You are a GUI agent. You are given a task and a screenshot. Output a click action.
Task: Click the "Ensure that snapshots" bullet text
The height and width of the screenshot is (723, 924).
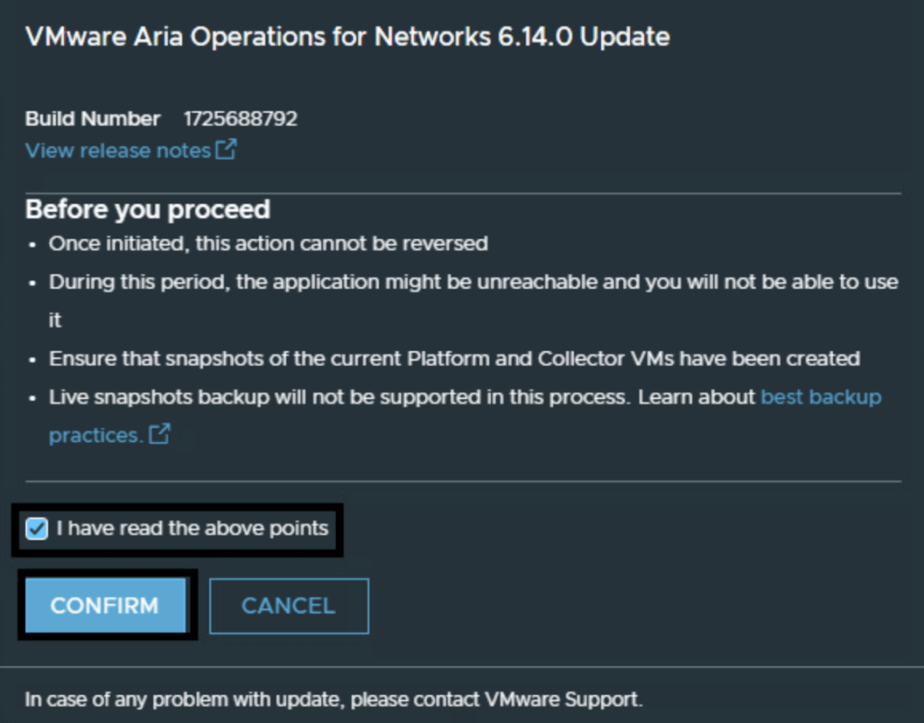pyautogui.click(x=454, y=358)
